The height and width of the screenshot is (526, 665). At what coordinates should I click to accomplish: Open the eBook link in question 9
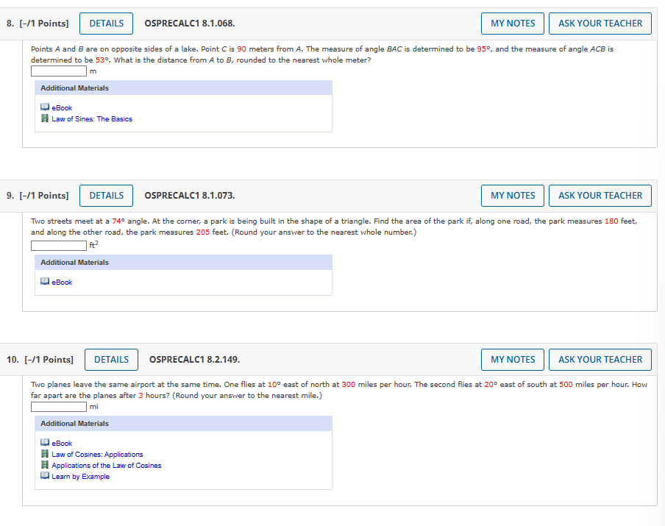coord(62,282)
